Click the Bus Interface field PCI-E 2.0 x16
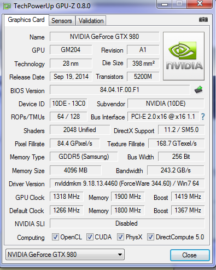 click(163, 117)
